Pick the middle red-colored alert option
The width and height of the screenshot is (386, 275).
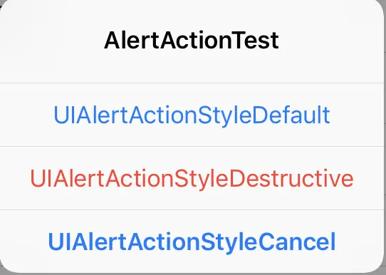click(x=192, y=178)
